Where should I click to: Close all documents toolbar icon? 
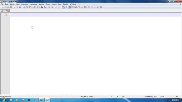(x=17, y=7)
